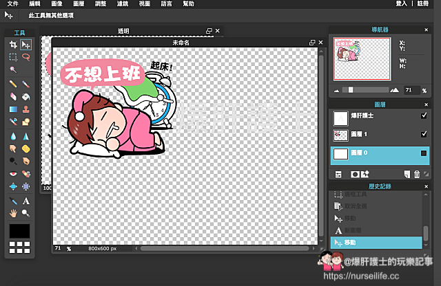The height and width of the screenshot is (286, 441).
Task: Select the Bloat tool
Action: click(x=13, y=186)
